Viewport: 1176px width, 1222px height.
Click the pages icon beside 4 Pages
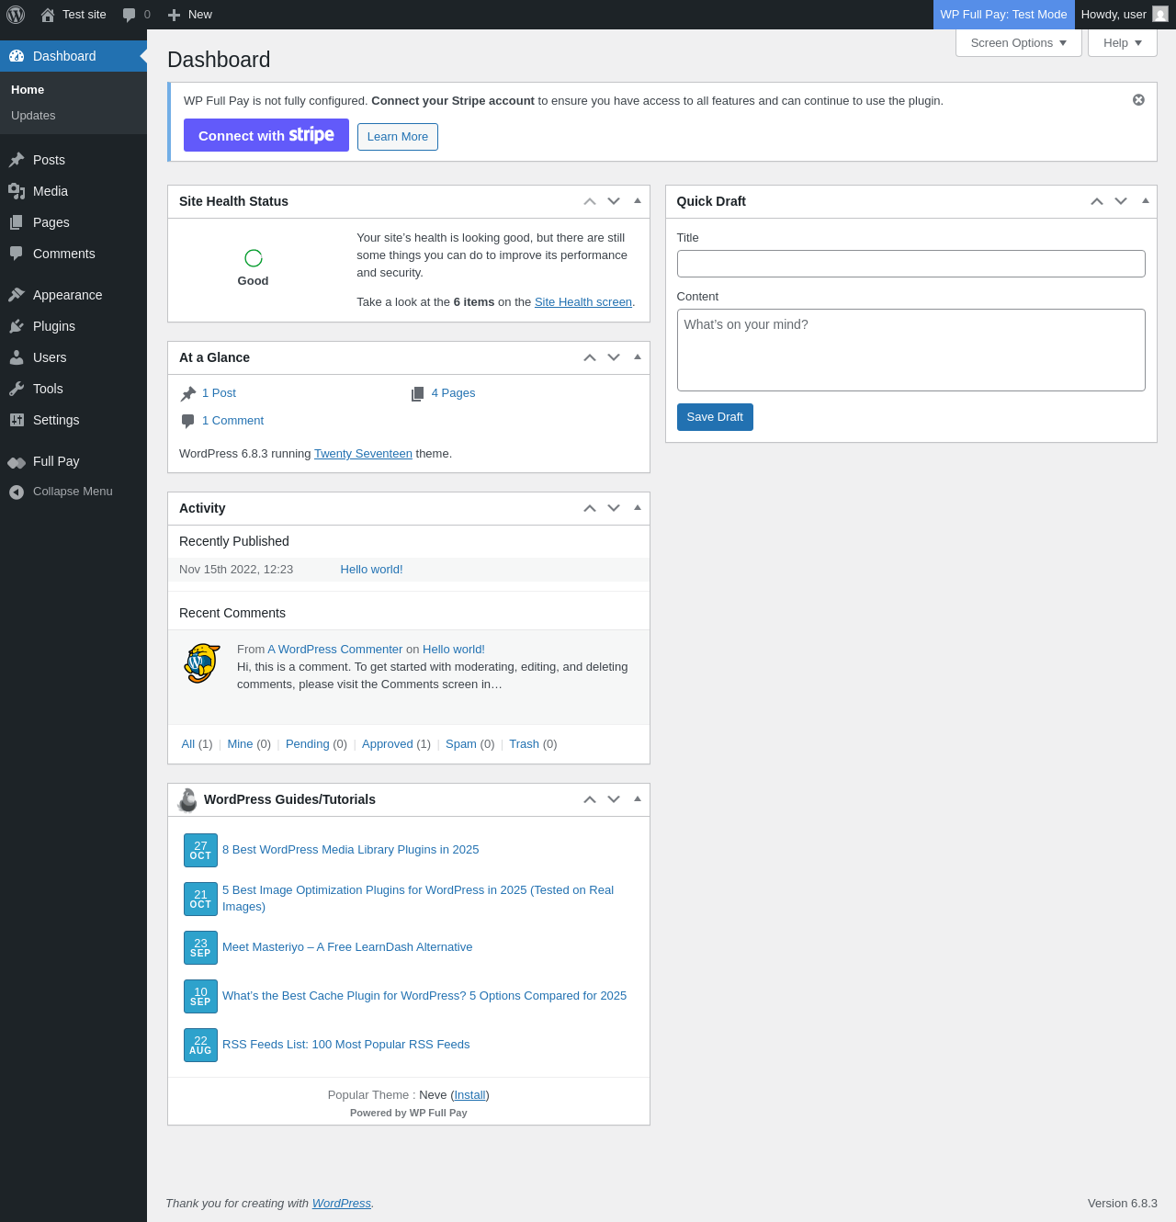(417, 393)
